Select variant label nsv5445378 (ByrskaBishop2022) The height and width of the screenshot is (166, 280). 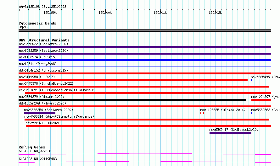(x=46, y=83)
